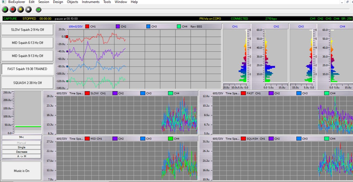Toggle the Music is On button
This screenshot has height=182, width=353.
[x=22, y=171]
